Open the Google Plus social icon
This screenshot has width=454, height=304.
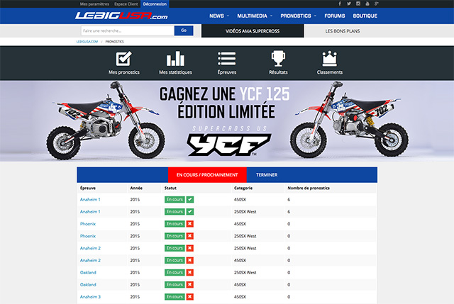point(377,4)
